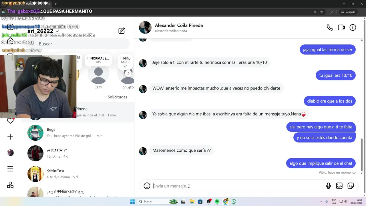Open the Marin conversation

tap(77, 174)
